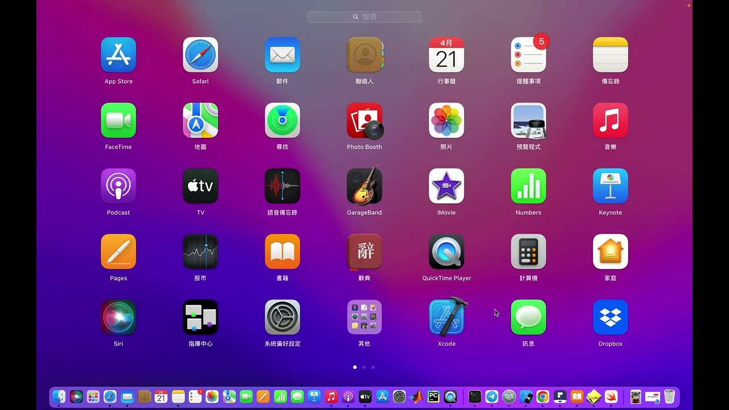The height and width of the screenshot is (410, 729).
Task: Launch Dropbox
Action: coord(611,317)
